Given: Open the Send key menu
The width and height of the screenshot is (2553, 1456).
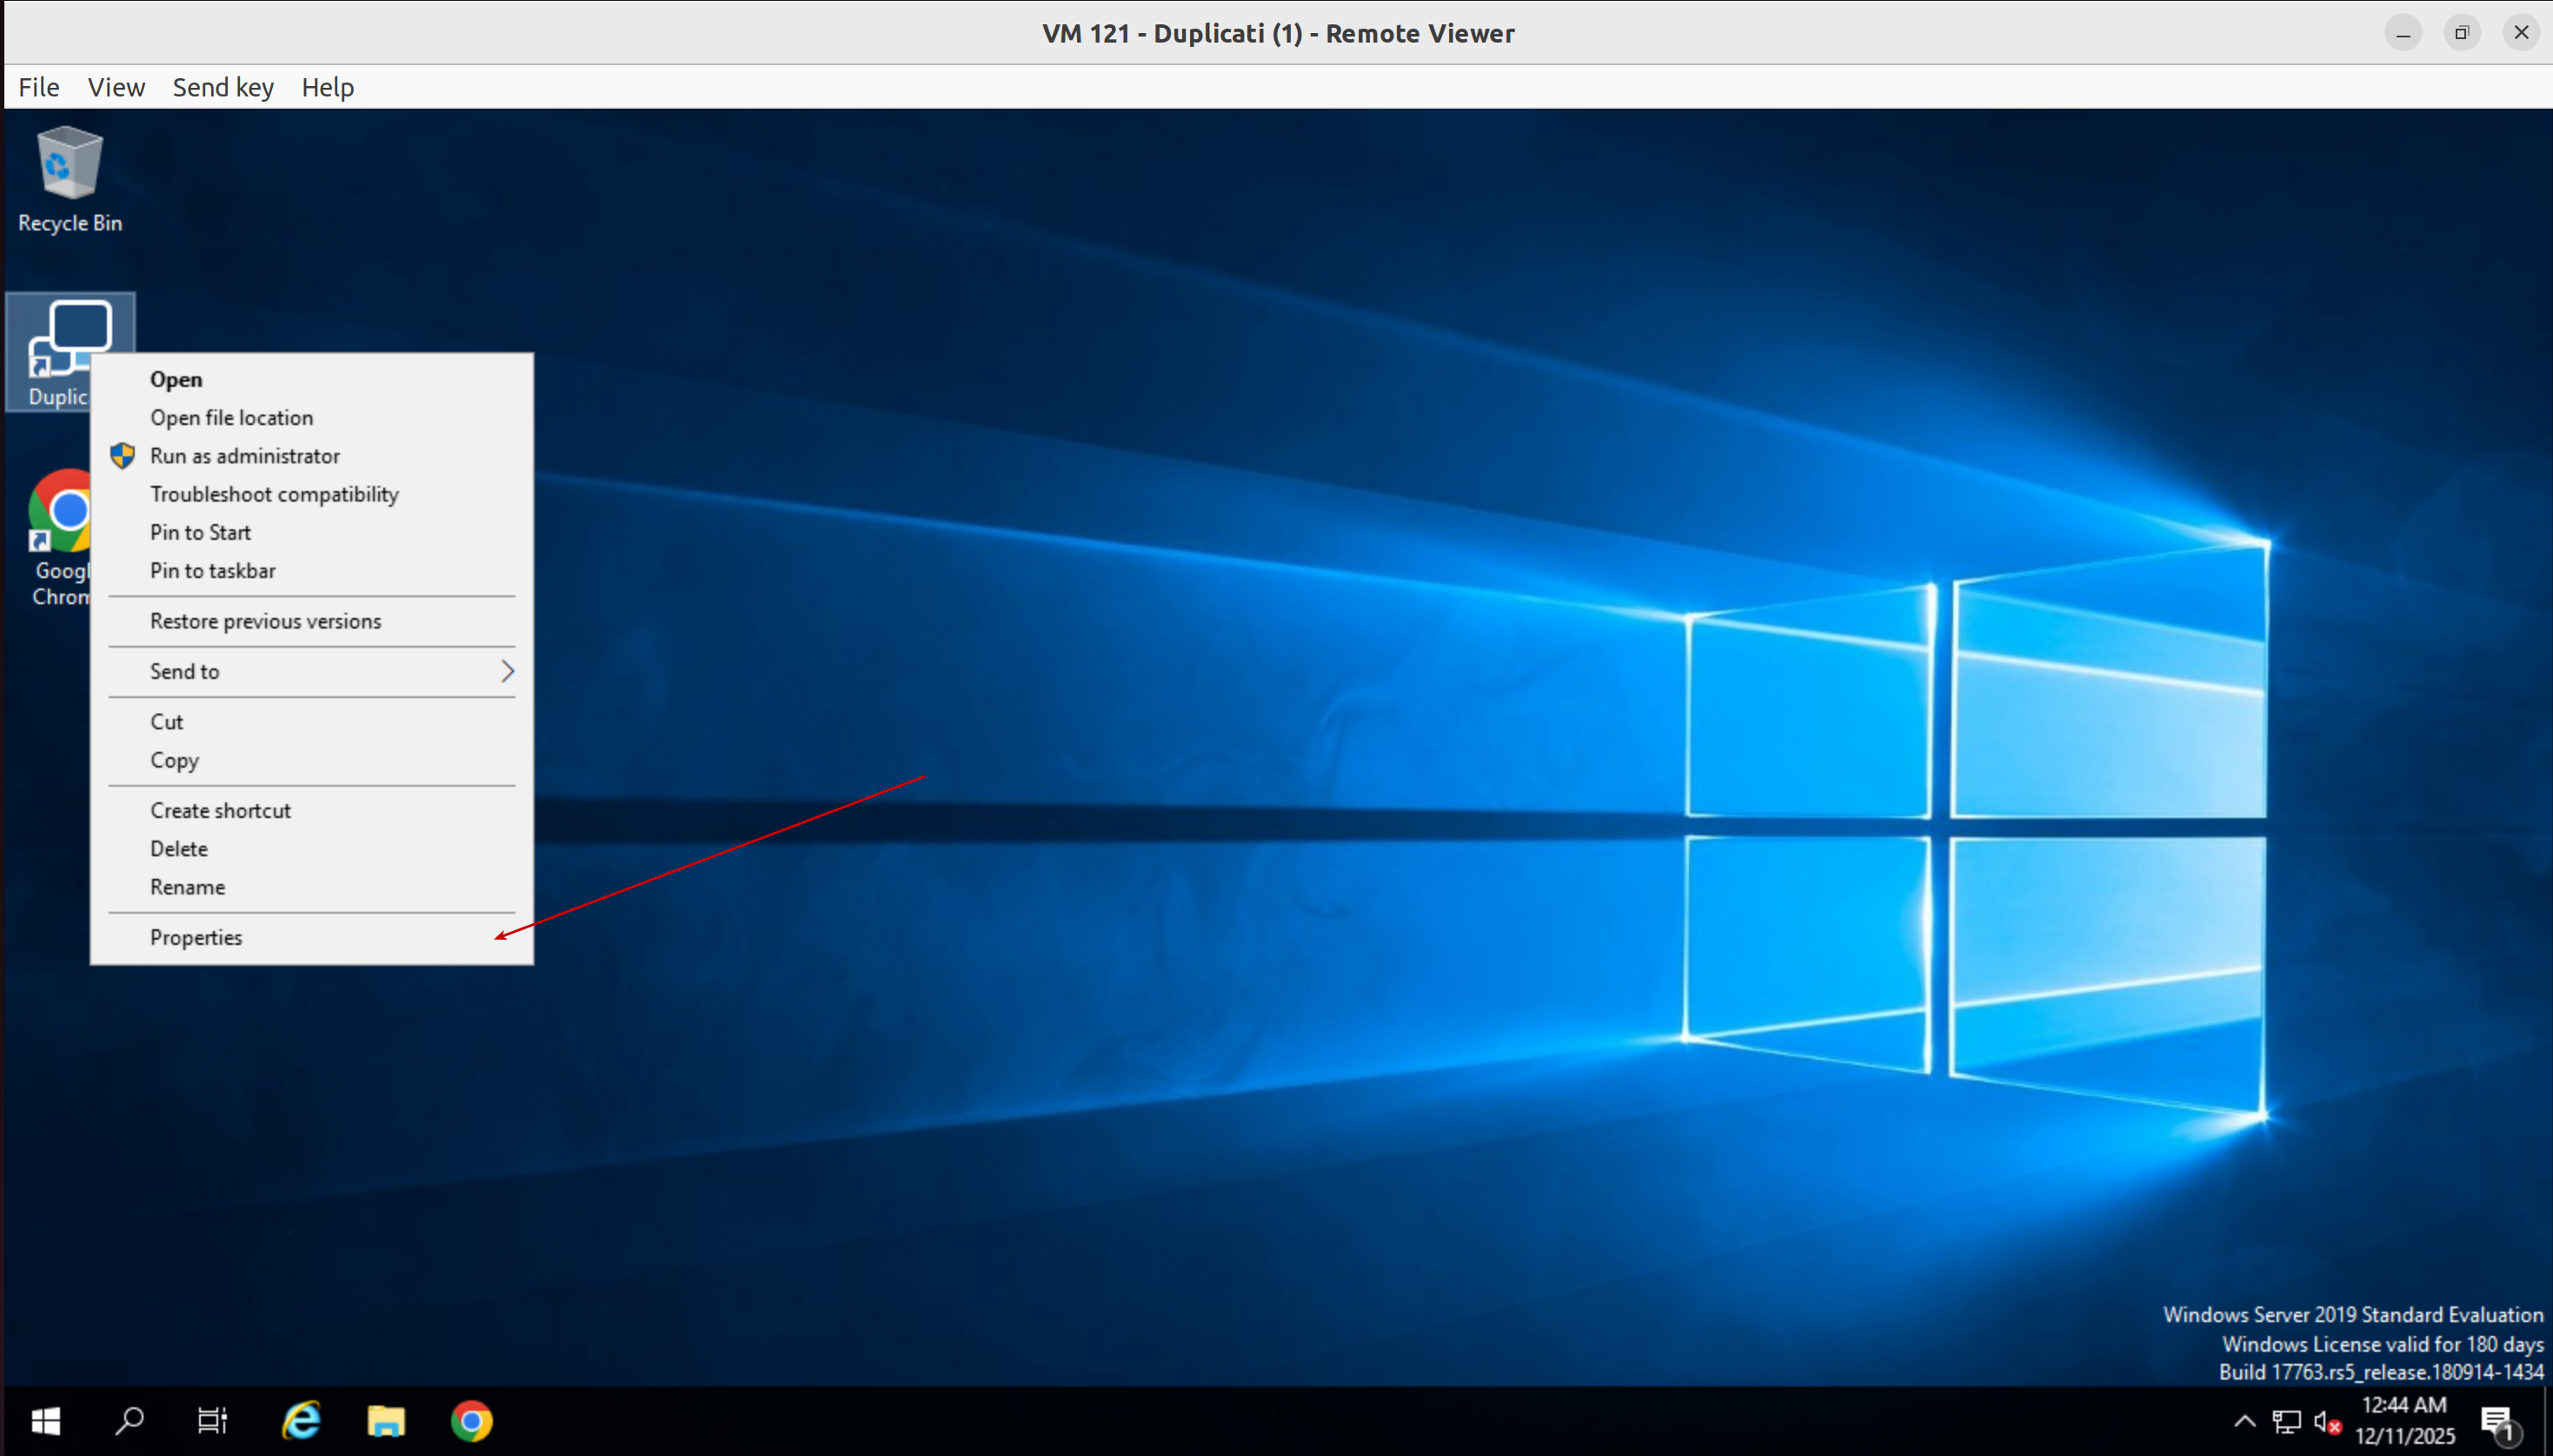Looking at the screenshot, I should 223,87.
